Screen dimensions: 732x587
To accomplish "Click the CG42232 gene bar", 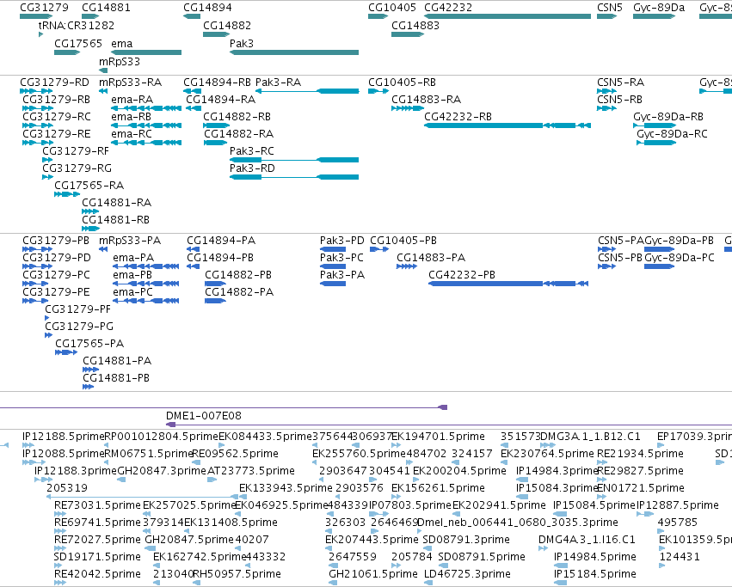I will [507, 16].
